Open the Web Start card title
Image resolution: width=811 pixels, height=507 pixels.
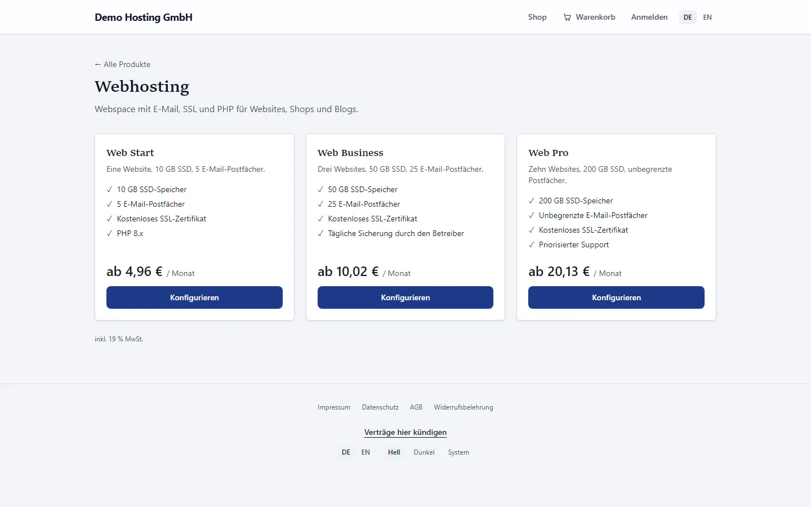pyautogui.click(x=130, y=153)
